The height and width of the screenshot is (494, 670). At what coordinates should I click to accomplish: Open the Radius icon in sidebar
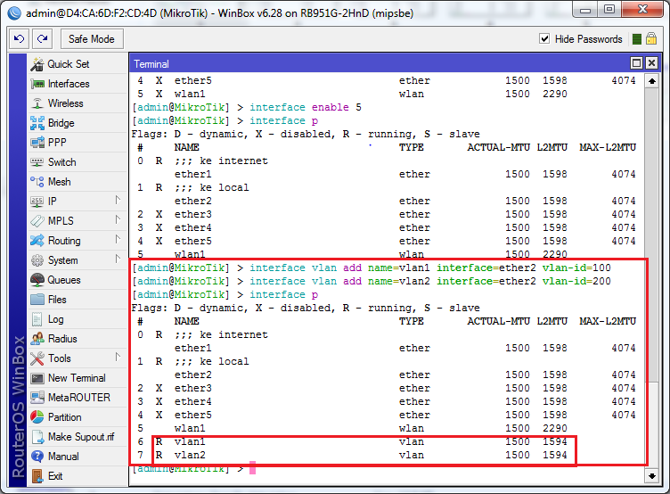(x=37, y=339)
